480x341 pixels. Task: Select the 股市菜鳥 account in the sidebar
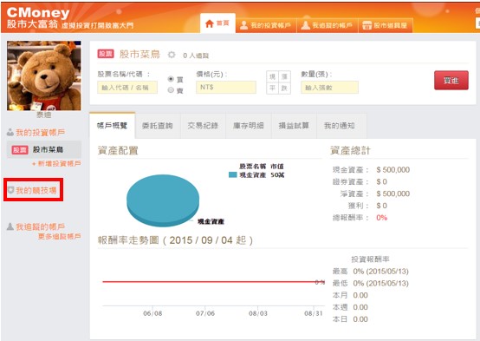coord(44,149)
